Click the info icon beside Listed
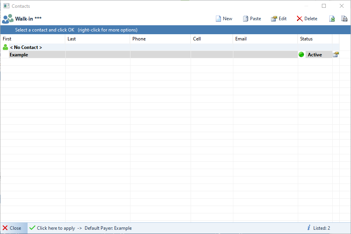Image resolution: width=351 pixels, height=234 pixels. pyautogui.click(x=309, y=228)
